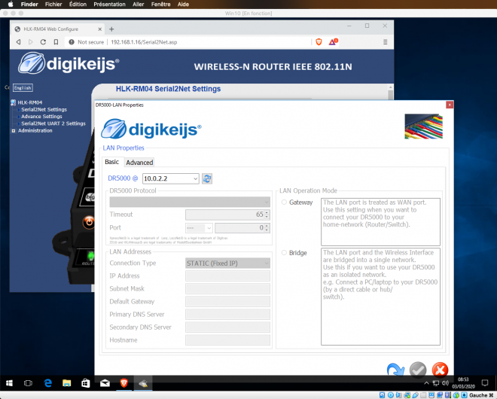Select Bridge LAN operation mode
Viewport: 497px width, 399px height.
pyautogui.click(x=284, y=253)
